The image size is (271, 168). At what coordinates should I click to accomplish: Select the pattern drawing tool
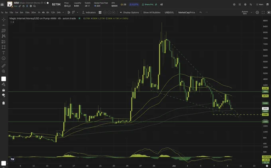4,36
